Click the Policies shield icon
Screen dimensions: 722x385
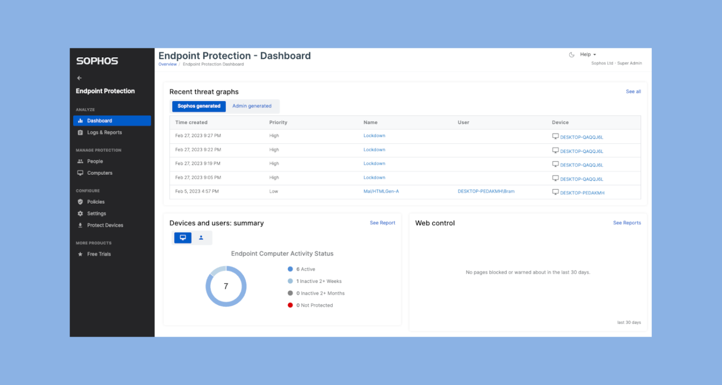(x=80, y=202)
